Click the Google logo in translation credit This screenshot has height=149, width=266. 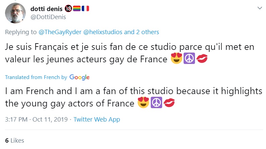[80, 77]
